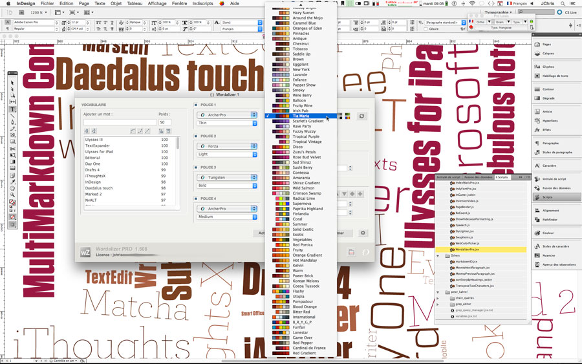Collapse the Others folder in Scripts panel
This screenshot has width=582, height=364.
438,255
